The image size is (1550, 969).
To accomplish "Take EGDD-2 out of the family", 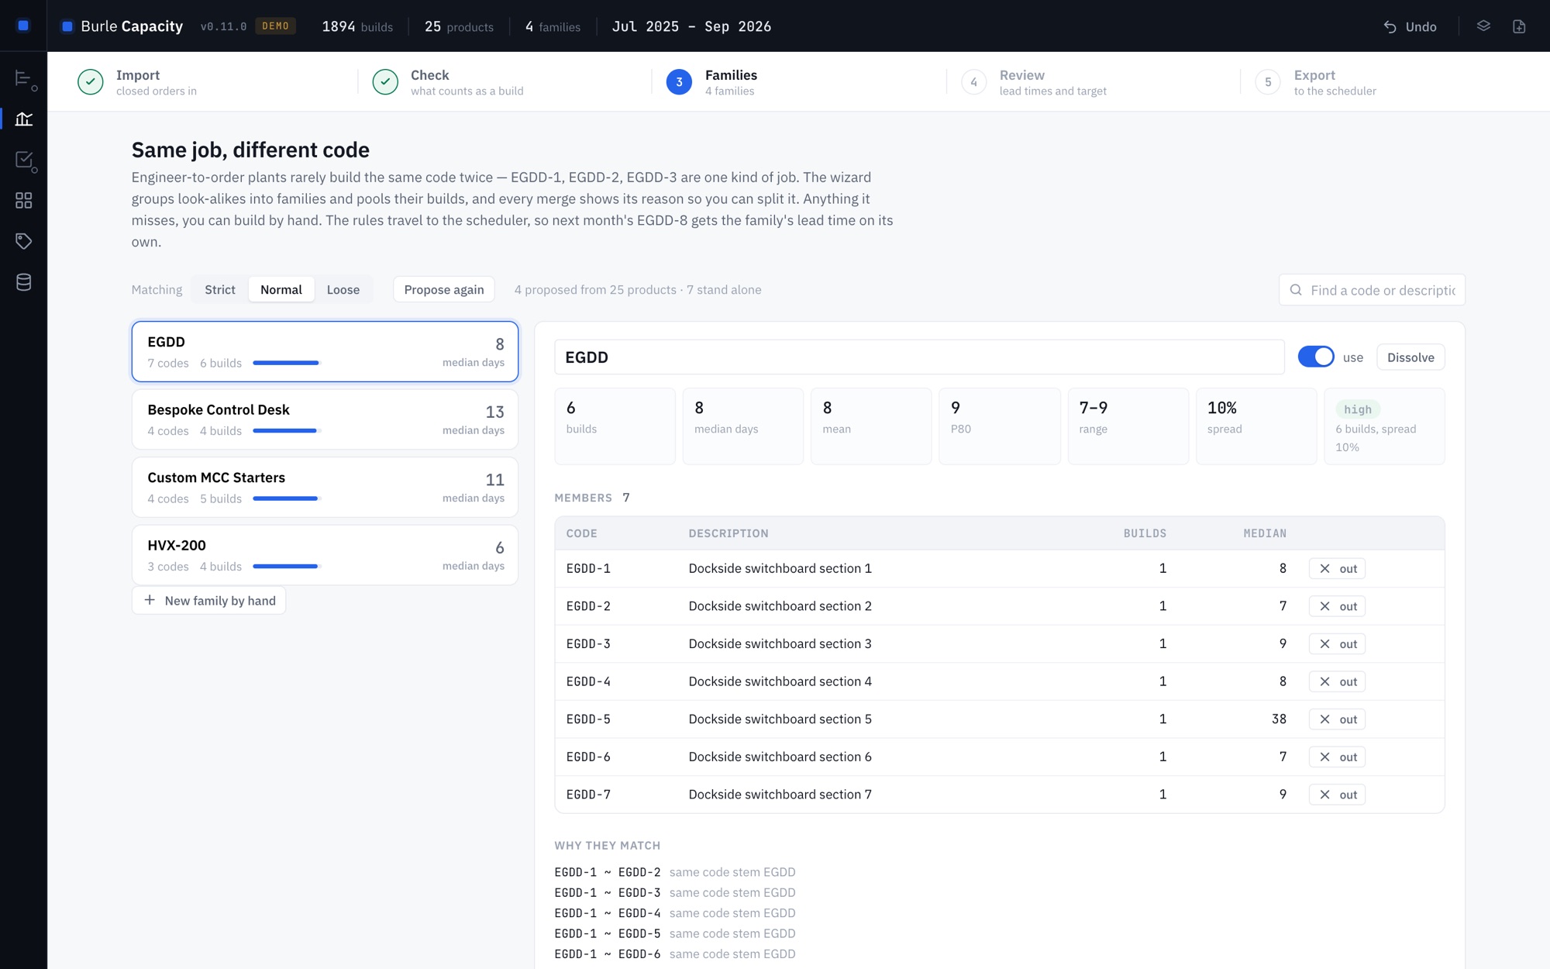I will pyautogui.click(x=1337, y=606).
